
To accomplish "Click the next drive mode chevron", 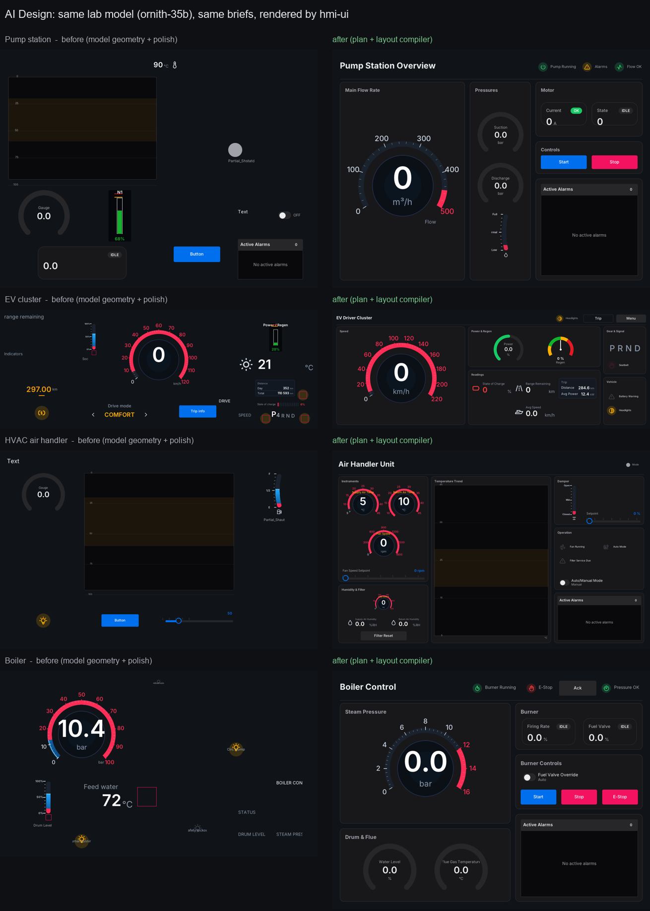I will click(146, 415).
